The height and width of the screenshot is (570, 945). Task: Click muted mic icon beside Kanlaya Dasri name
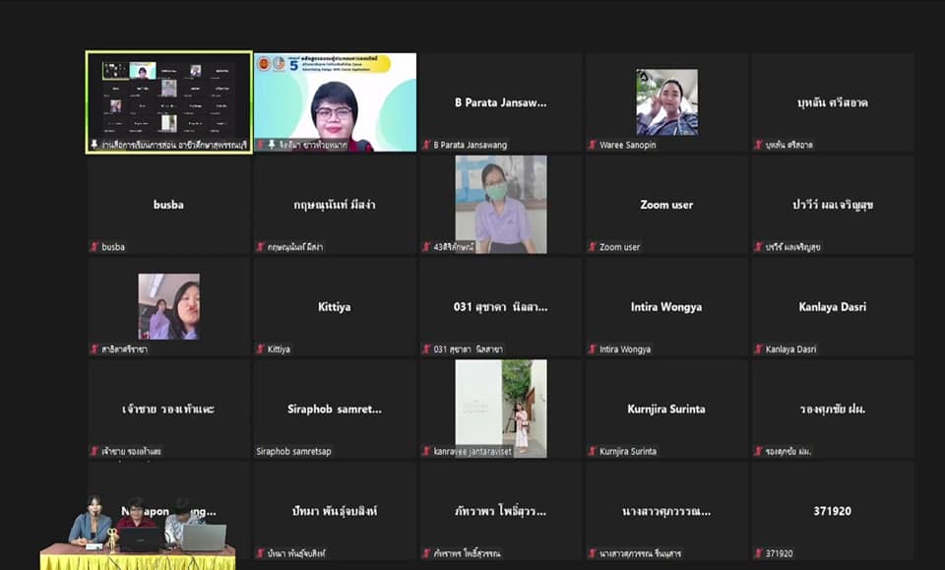click(759, 348)
